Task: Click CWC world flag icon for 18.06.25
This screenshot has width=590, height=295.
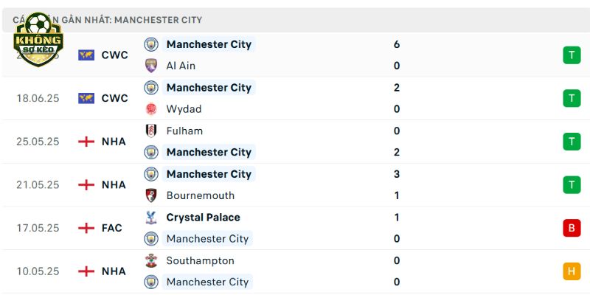Action: click(86, 98)
